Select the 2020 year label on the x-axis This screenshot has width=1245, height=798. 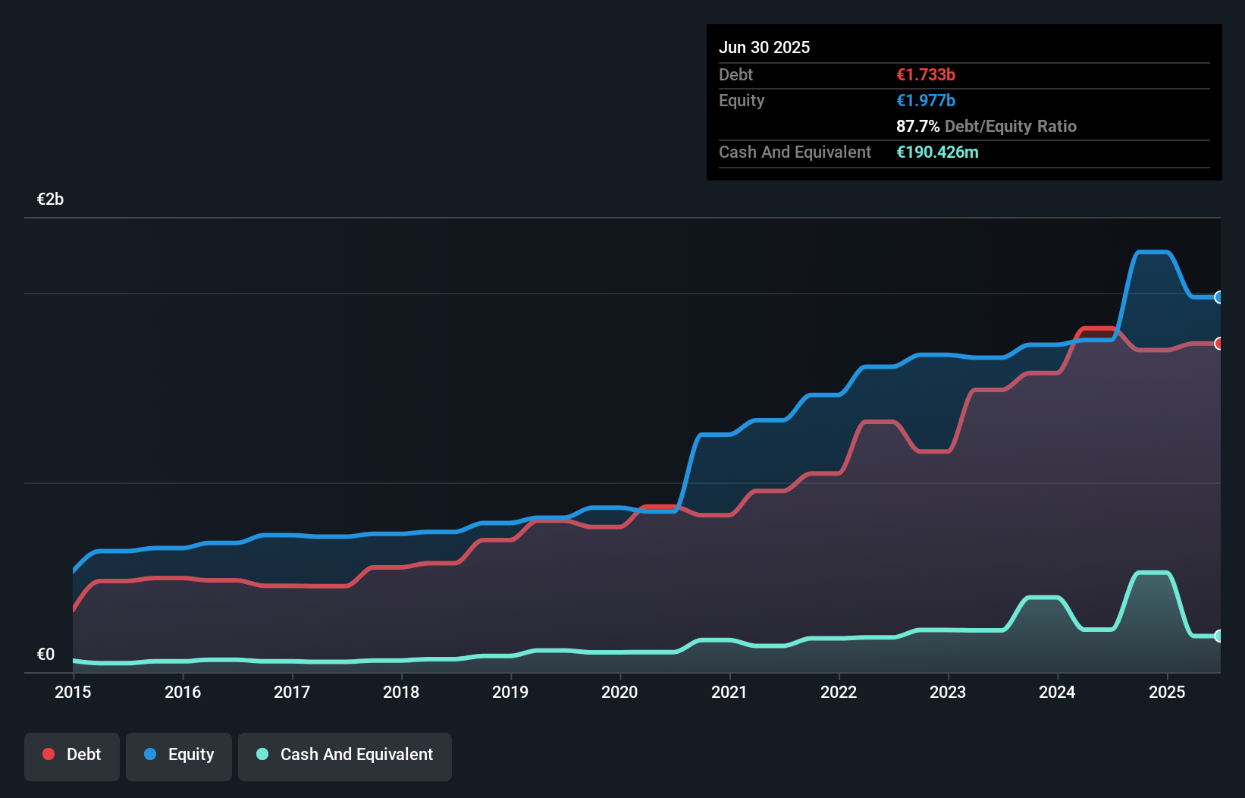(619, 692)
